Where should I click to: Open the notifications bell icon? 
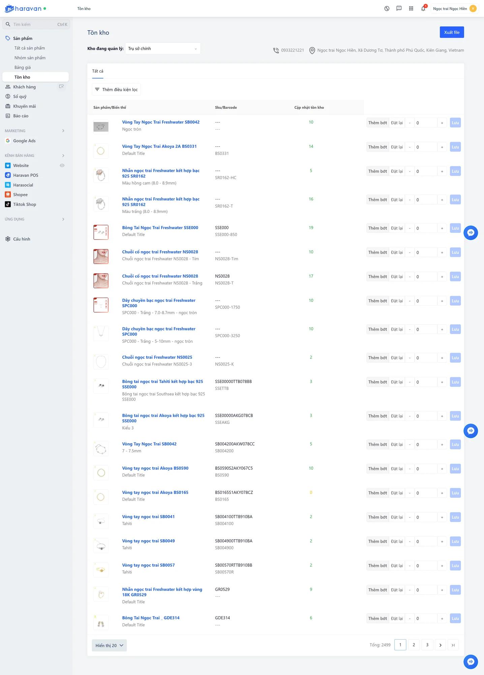(423, 9)
